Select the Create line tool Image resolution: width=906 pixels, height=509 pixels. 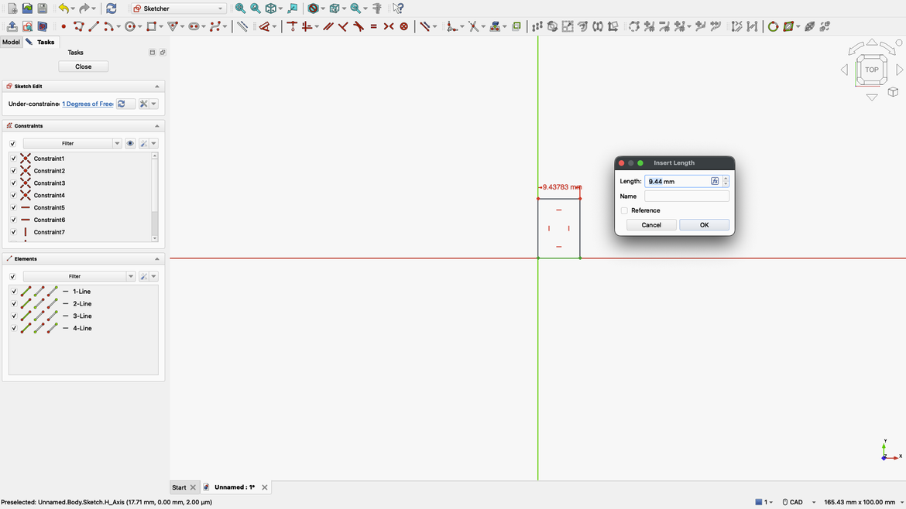pyautogui.click(x=95, y=26)
